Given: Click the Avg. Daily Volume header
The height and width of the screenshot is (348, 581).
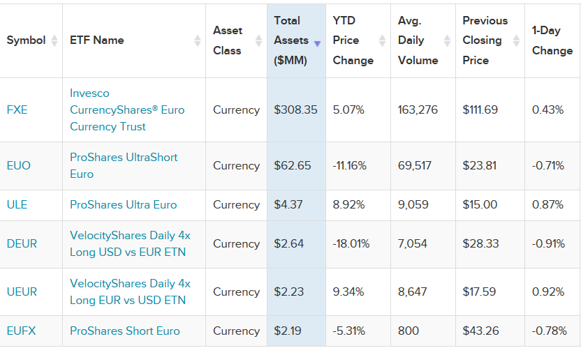Looking at the screenshot, I should 423,40.
